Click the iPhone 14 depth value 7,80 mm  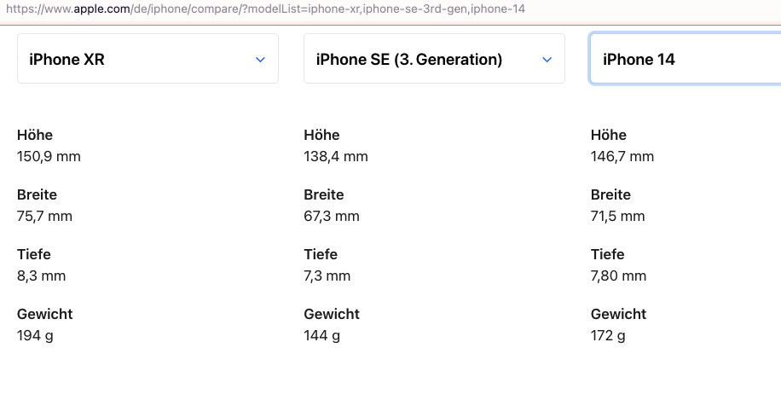[x=618, y=276]
